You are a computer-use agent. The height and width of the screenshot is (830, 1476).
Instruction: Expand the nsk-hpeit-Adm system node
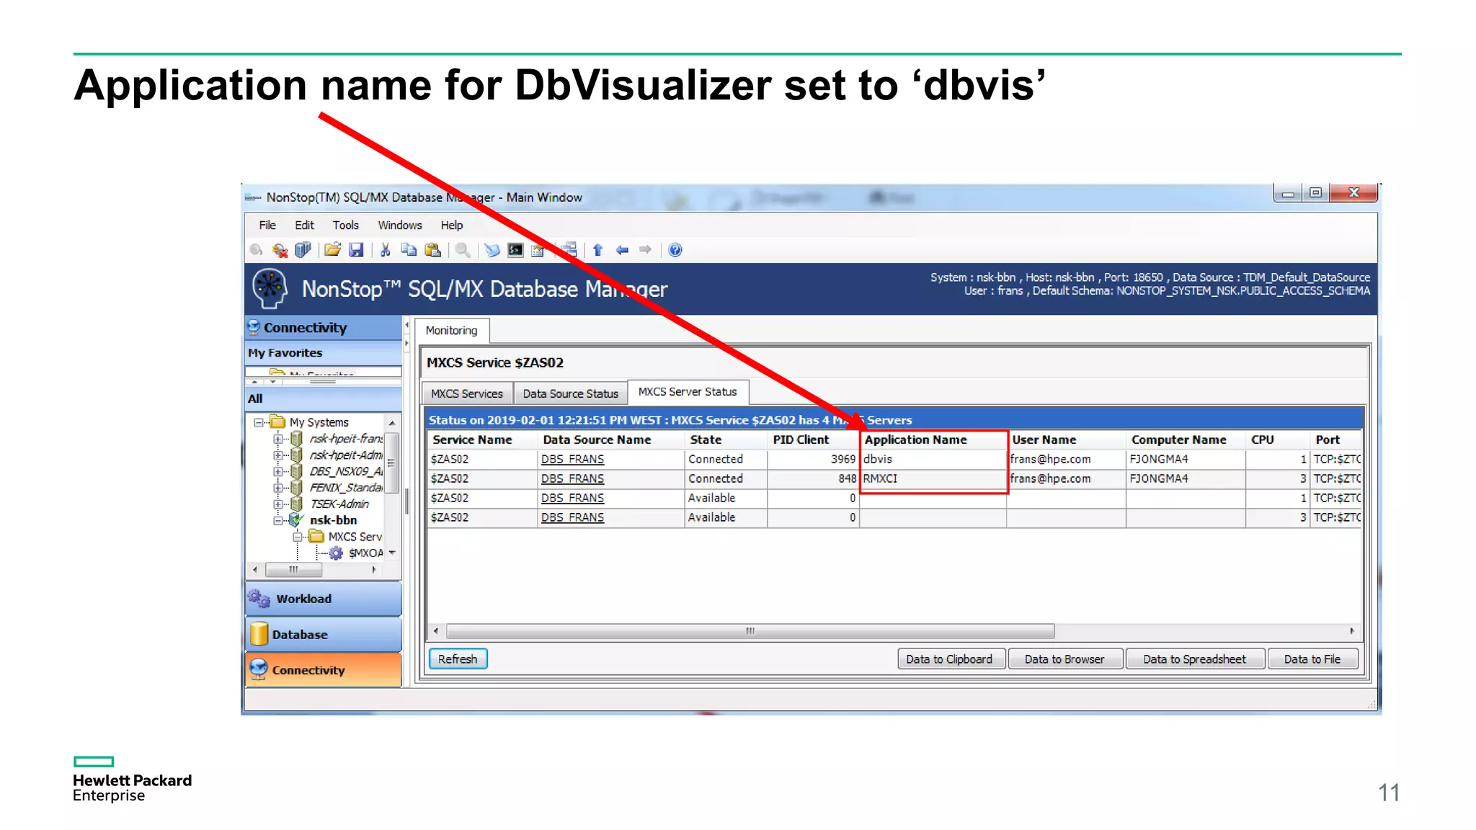point(277,455)
